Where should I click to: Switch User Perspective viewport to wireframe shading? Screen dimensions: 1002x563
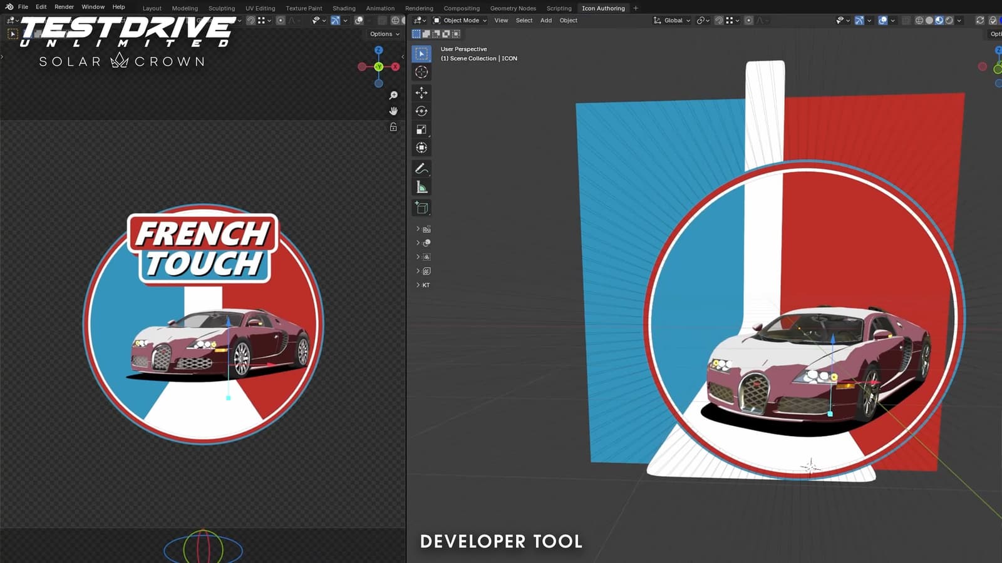pyautogui.click(x=919, y=20)
